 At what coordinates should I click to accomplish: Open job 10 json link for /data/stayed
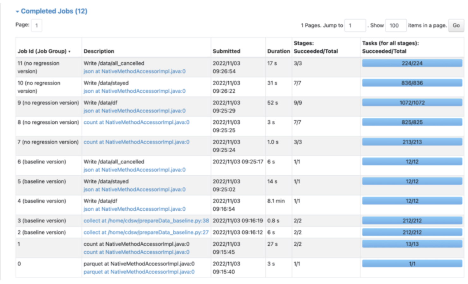click(x=134, y=91)
